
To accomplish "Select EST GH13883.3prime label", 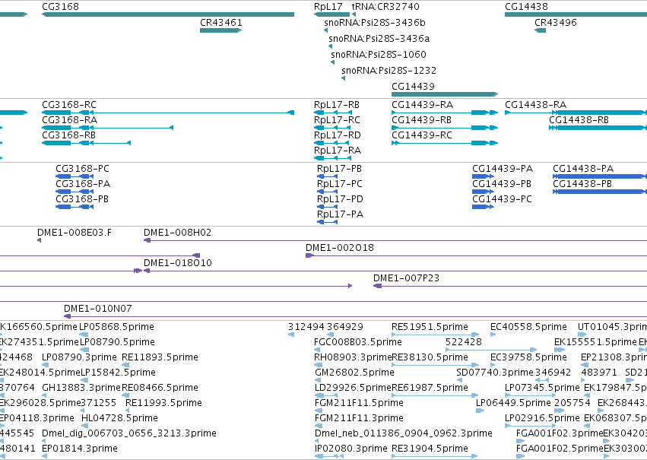I will click(x=81, y=388).
